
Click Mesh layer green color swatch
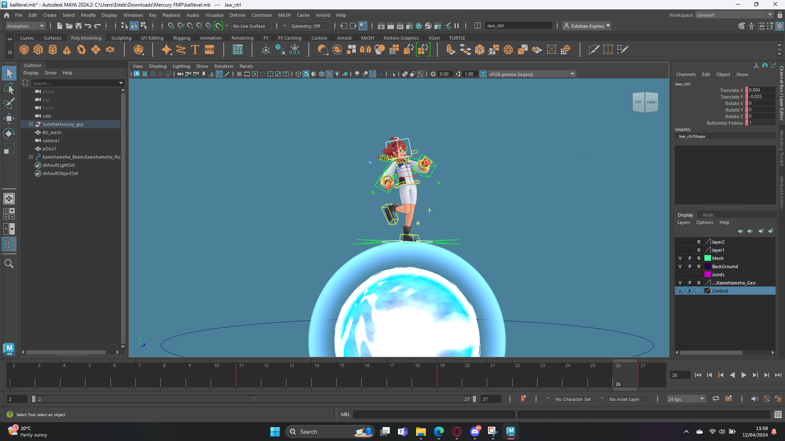coord(707,258)
